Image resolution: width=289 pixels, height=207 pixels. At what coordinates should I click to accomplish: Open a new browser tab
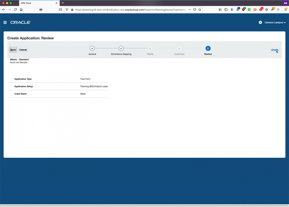pos(63,3)
